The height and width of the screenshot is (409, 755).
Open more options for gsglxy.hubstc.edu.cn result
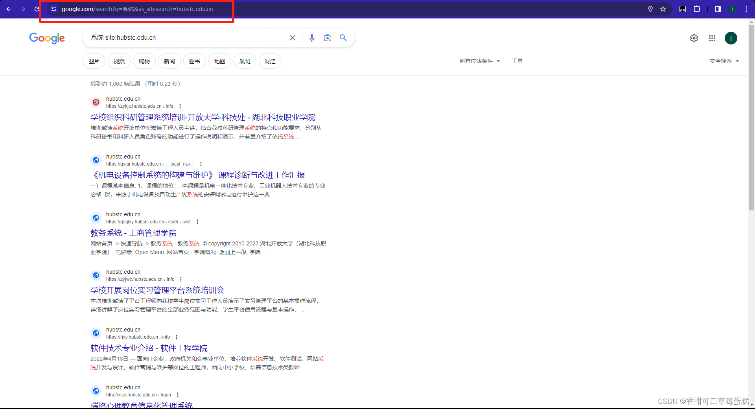[197, 222]
